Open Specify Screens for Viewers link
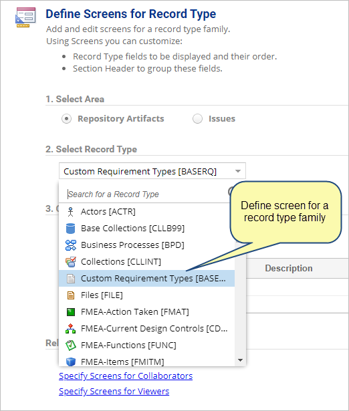This screenshot has height=411, width=349. 114,391
